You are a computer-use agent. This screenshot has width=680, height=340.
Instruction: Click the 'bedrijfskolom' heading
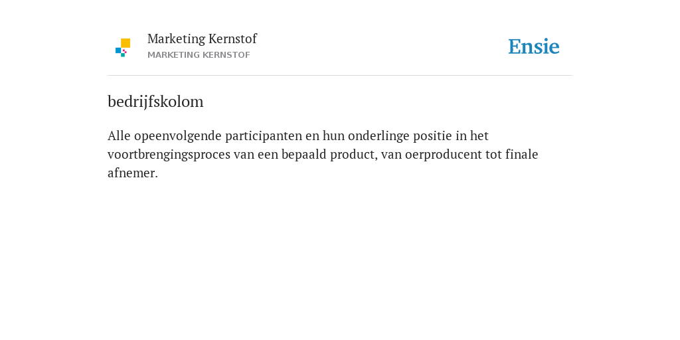[155, 102]
